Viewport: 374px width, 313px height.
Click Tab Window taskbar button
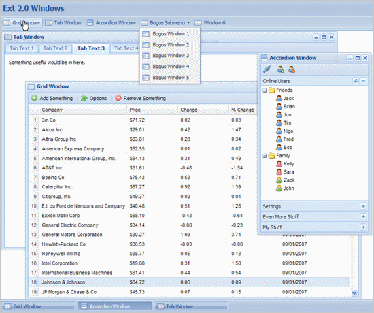pyautogui.click(x=192, y=306)
